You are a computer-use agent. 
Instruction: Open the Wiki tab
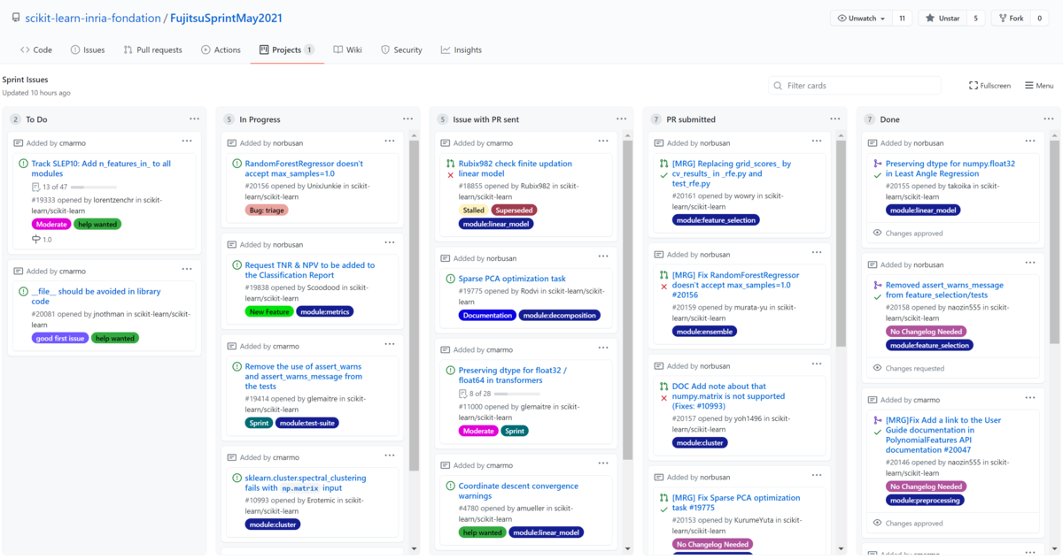pos(347,50)
